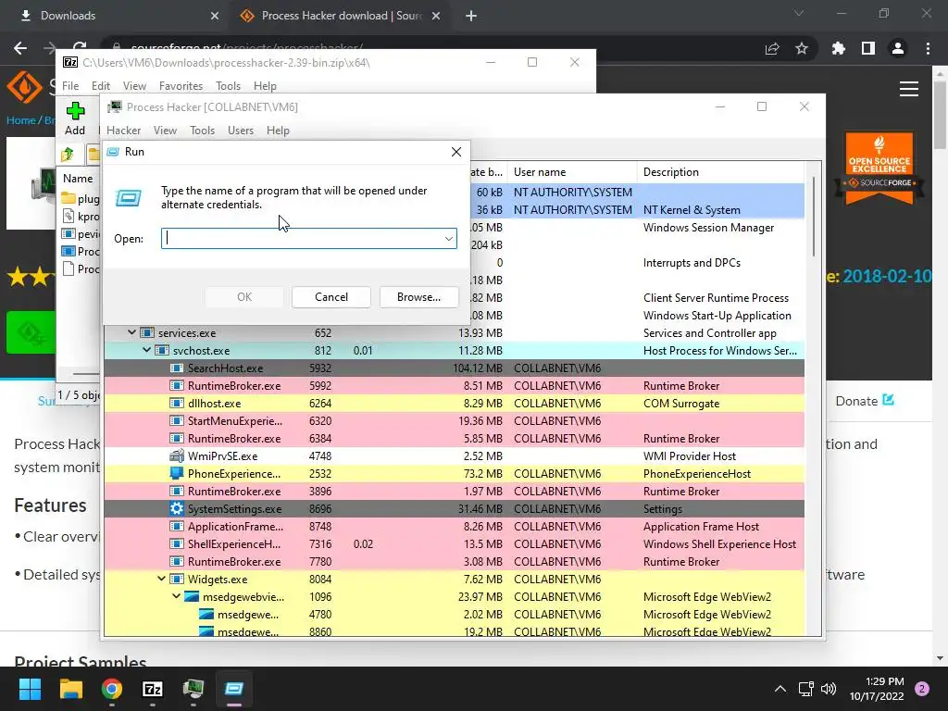Select StartMenuExperie... process row
The image size is (948, 711).
pos(454,421)
